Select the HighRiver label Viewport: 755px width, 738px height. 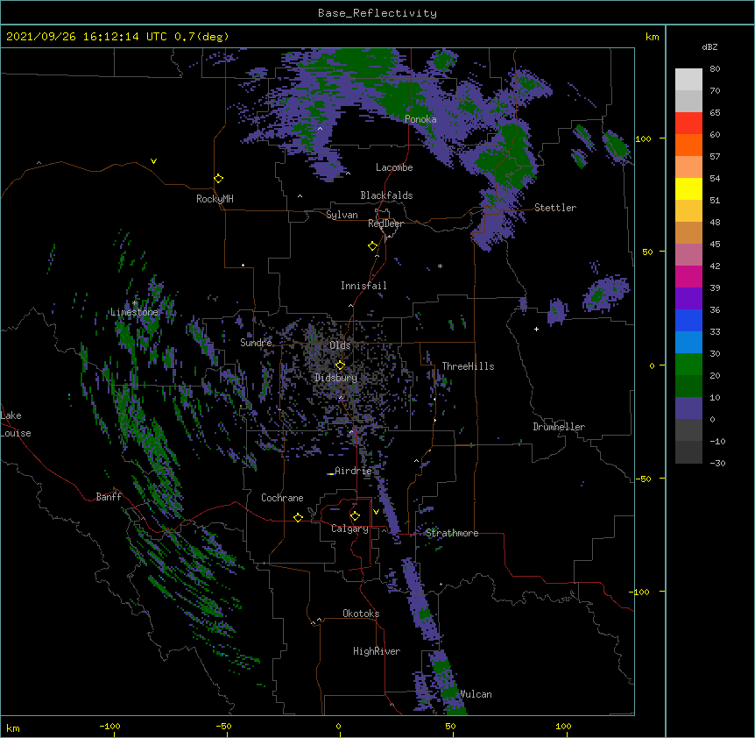pos(377,651)
